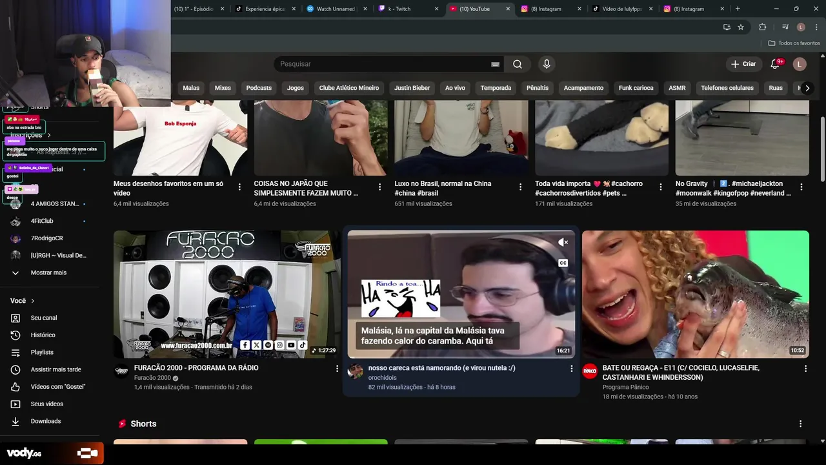Select the ASMR chip
The width and height of the screenshot is (826, 465).
pyautogui.click(x=677, y=88)
